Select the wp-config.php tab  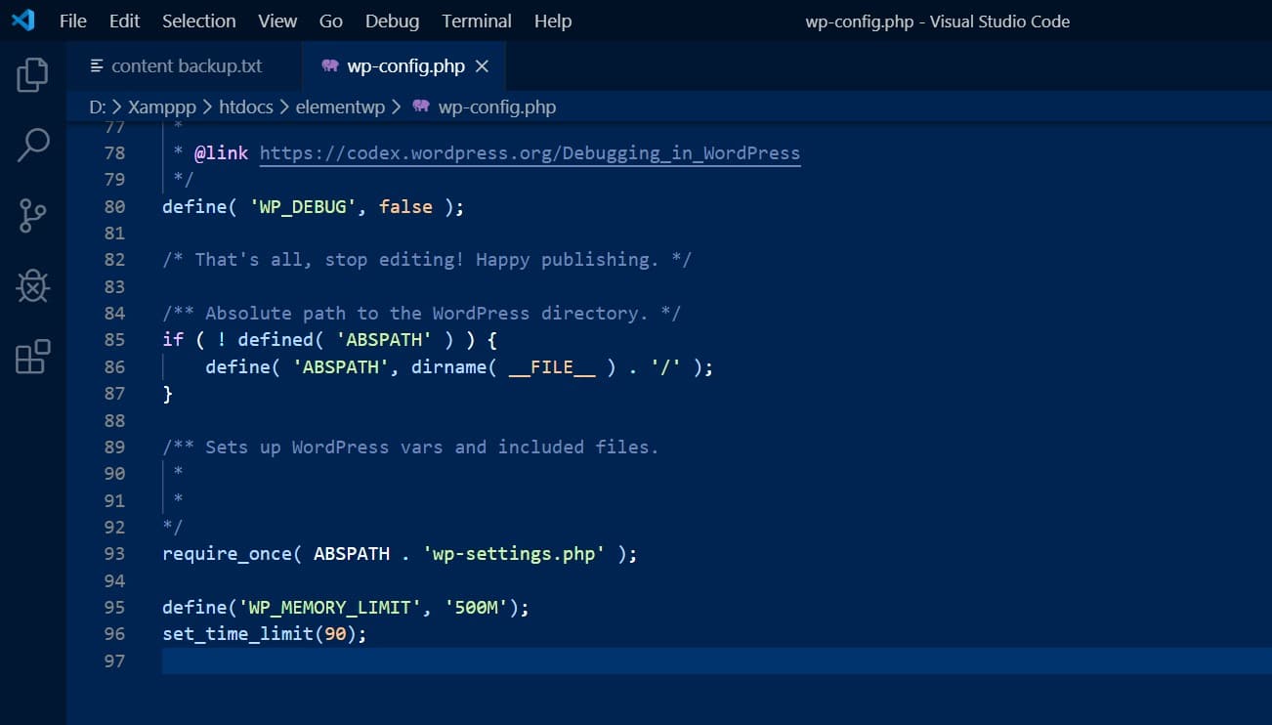[x=404, y=66]
